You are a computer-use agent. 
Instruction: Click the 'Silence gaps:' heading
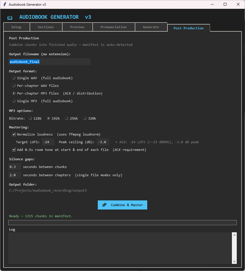coord(22,159)
